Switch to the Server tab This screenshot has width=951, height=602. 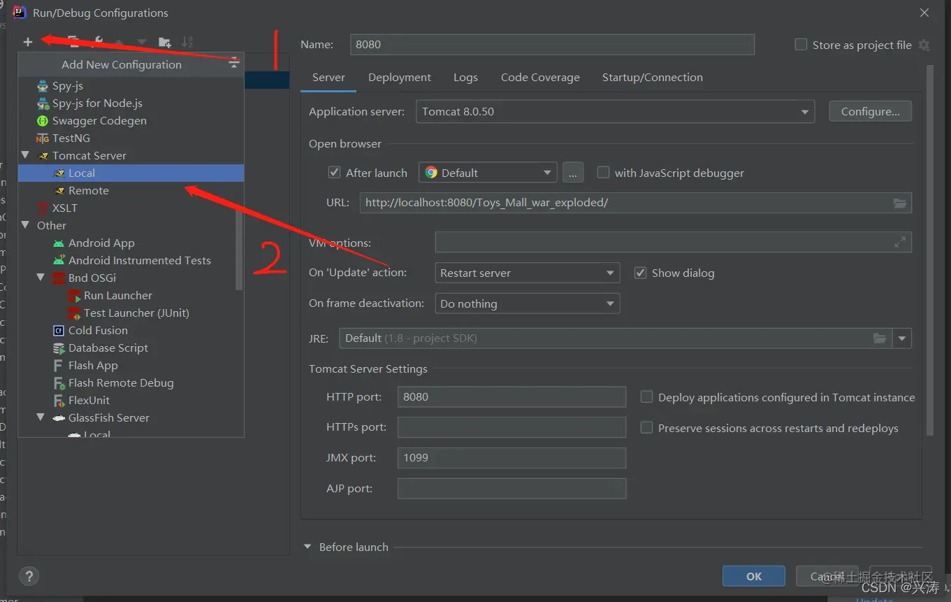click(x=328, y=78)
